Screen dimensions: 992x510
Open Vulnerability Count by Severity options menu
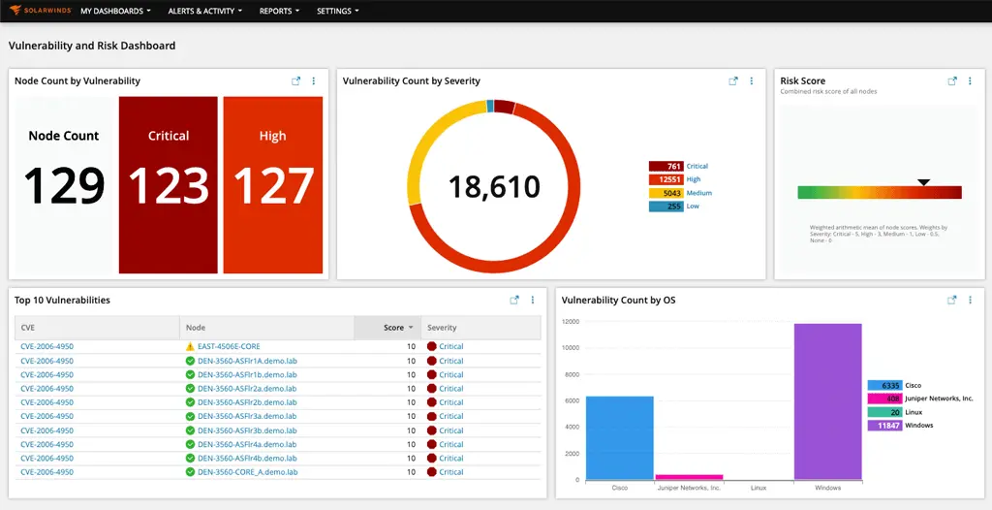pyautogui.click(x=752, y=81)
